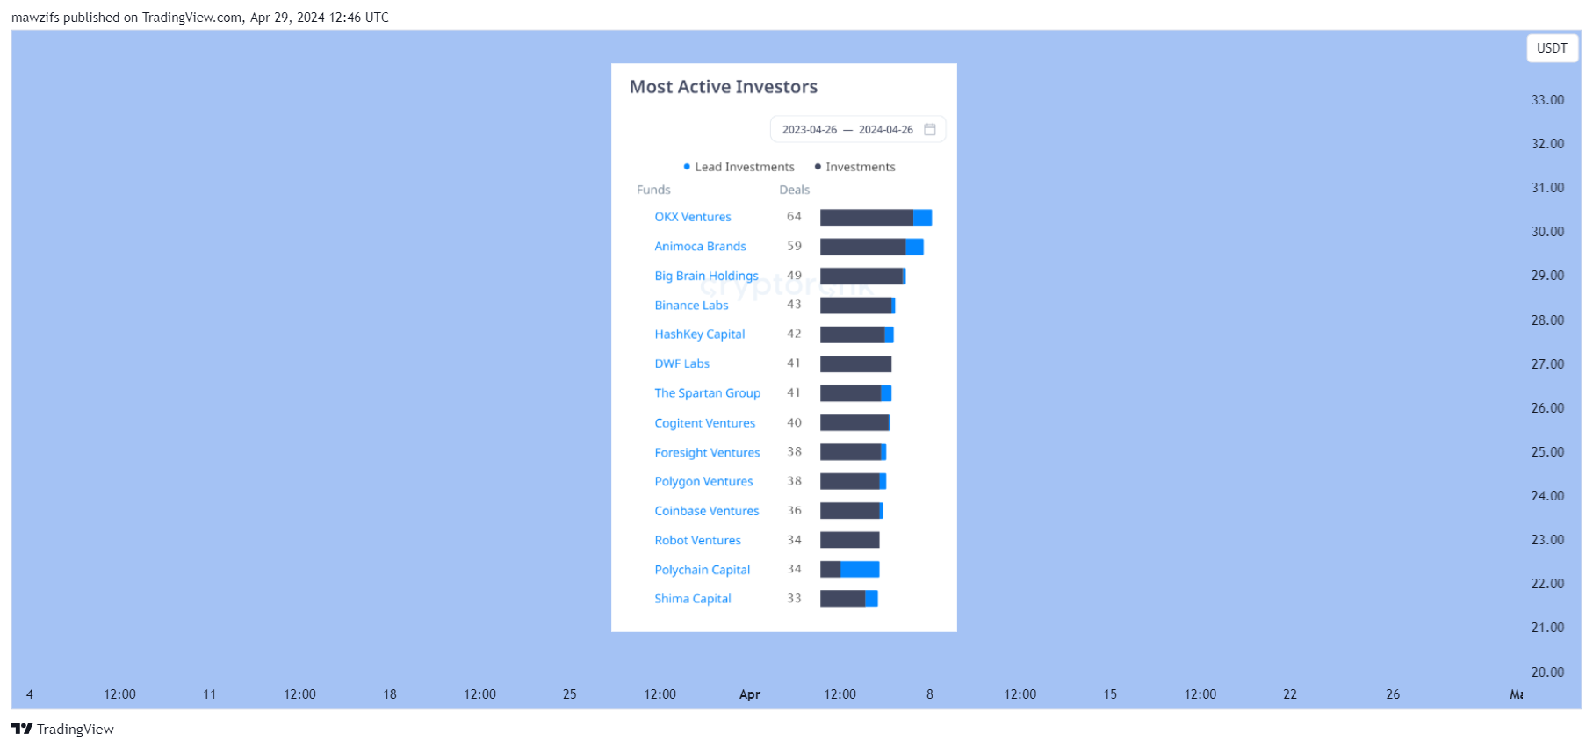Click the dark Investments legend dot
This screenshot has height=748, width=1593.
click(x=818, y=167)
